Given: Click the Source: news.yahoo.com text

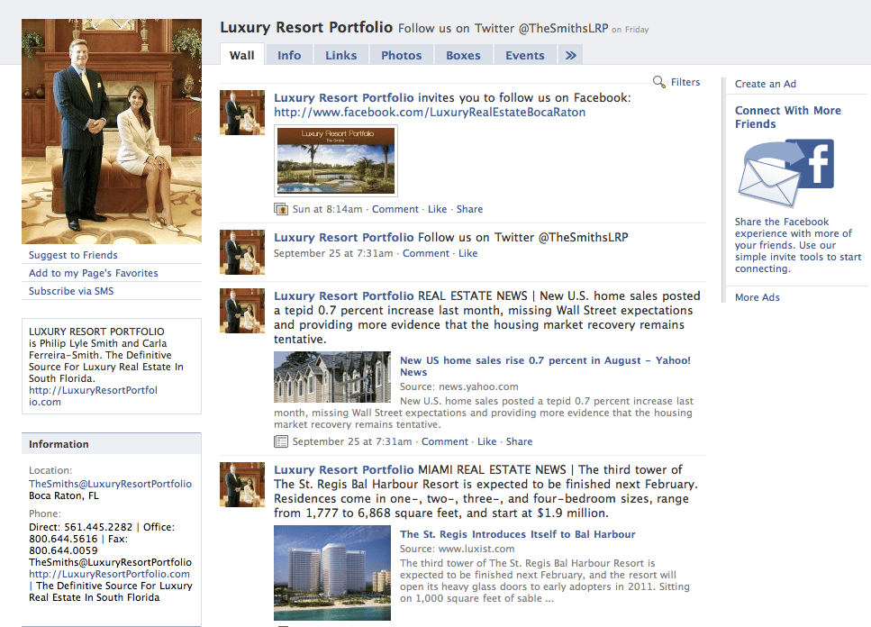Looking at the screenshot, I should [x=458, y=386].
